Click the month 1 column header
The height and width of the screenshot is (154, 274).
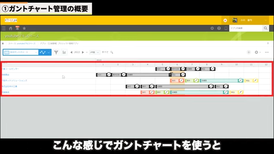point(103,65)
